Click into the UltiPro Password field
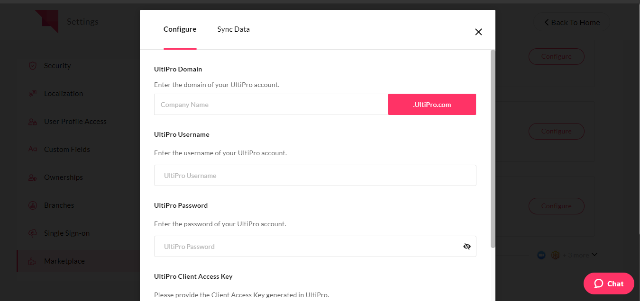 point(315,247)
